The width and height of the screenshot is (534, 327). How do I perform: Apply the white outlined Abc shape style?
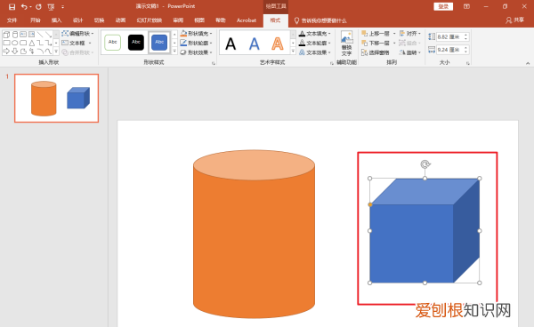coord(112,42)
